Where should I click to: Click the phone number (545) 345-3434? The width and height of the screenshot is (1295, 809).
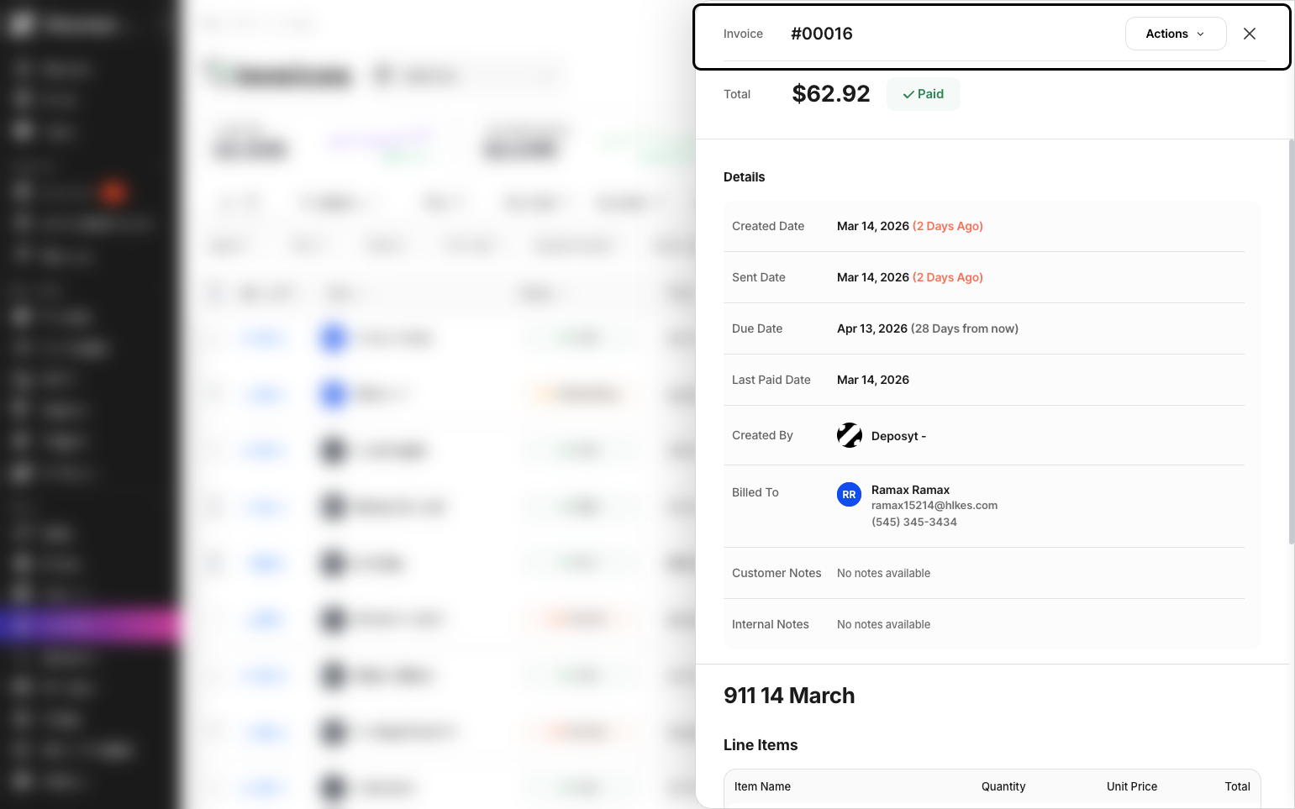coord(914,522)
